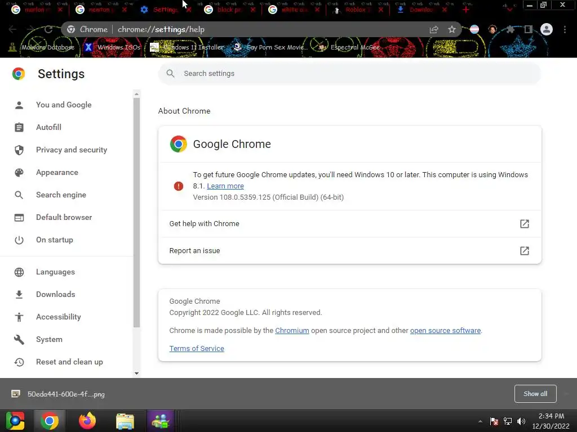Open the downloaded 50eda441 png file
The height and width of the screenshot is (432, 577).
click(59, 394)
